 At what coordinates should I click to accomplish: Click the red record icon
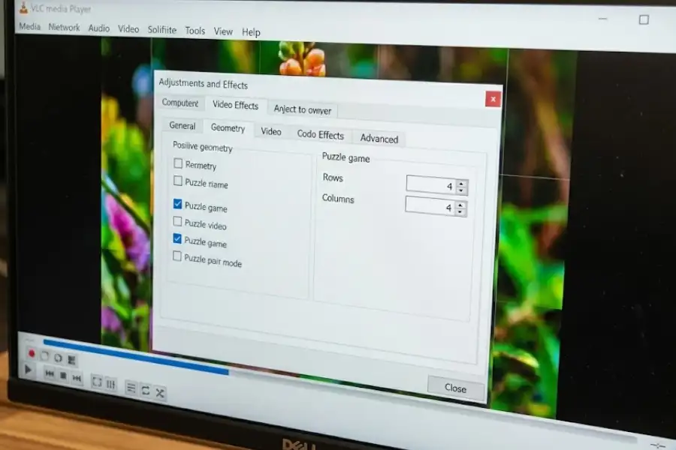(32, 354)
